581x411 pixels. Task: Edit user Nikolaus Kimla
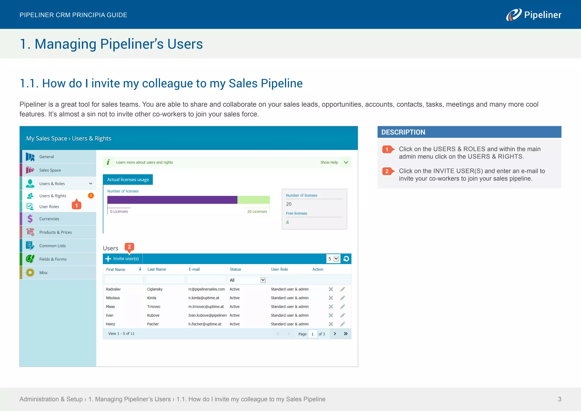coord(343,298)
